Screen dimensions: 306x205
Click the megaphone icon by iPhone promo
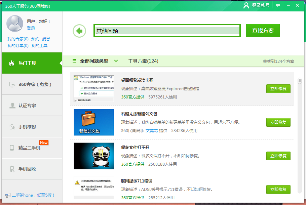[8, 196]
